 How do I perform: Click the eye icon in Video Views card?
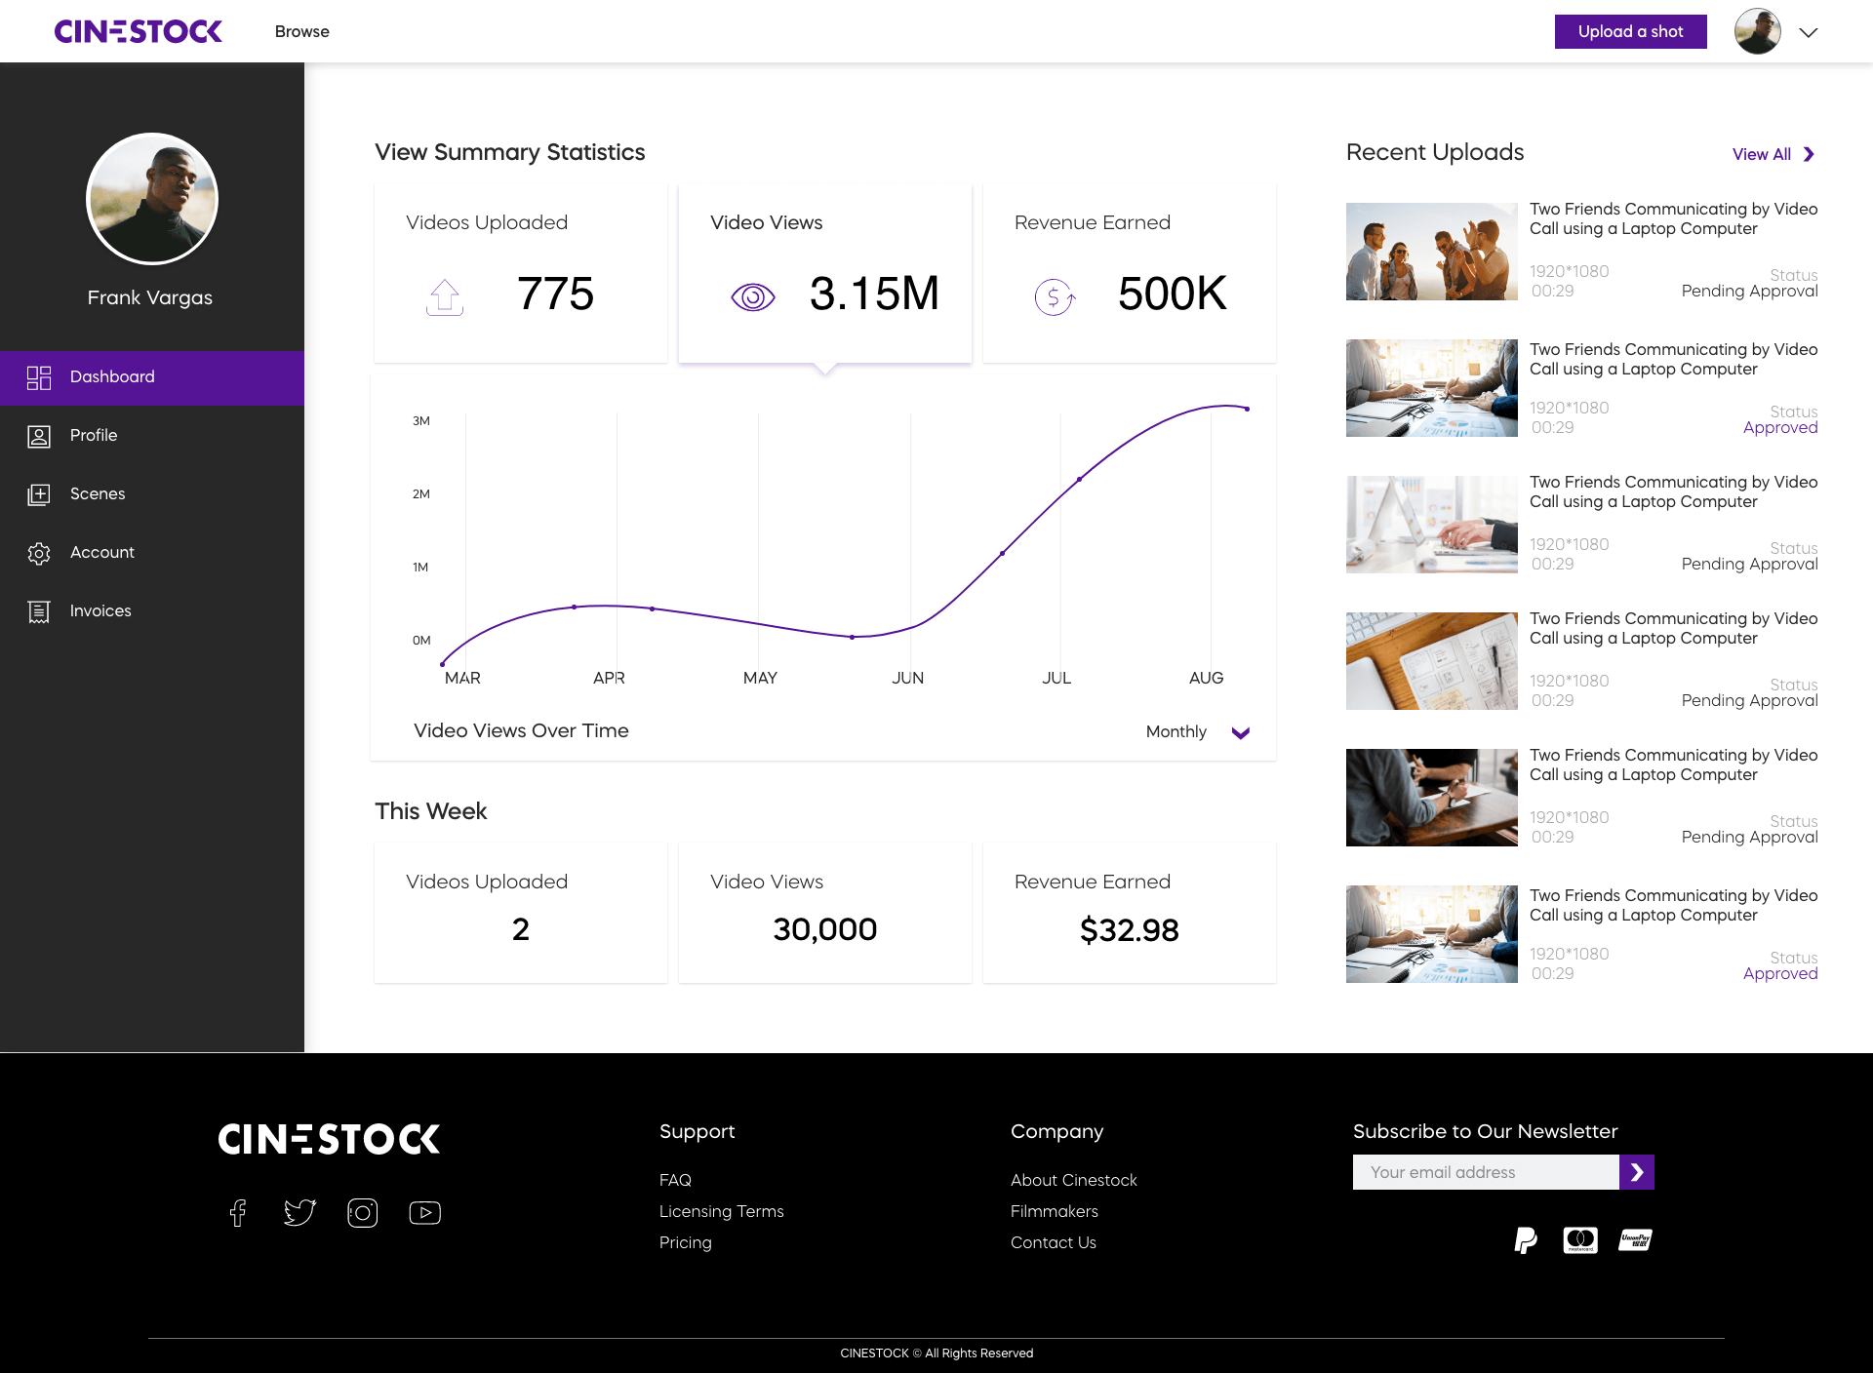point(752,296)
